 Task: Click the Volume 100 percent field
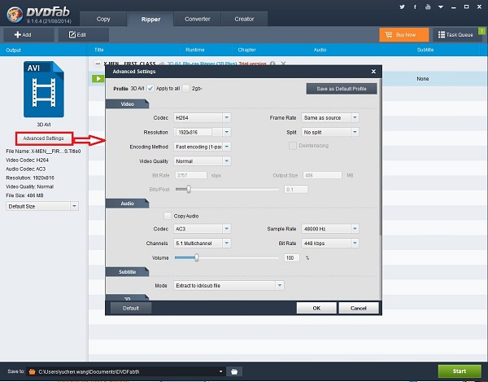292,257
